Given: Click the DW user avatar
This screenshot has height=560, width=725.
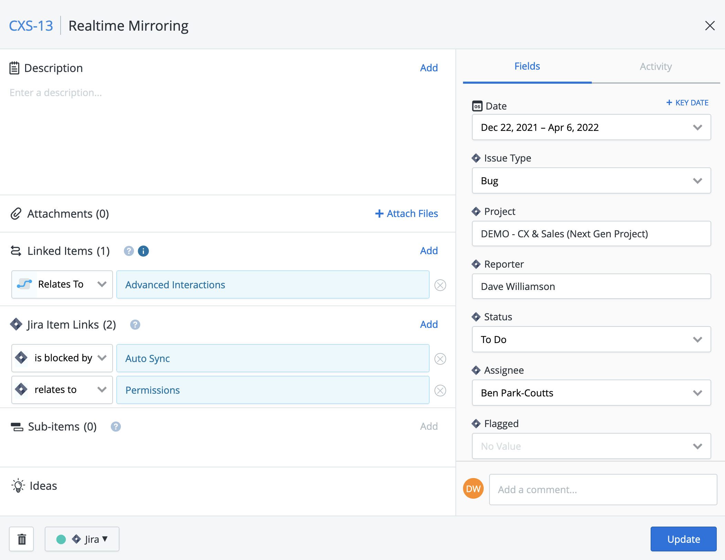Looking at the screenshot, I should click(473, 488).
